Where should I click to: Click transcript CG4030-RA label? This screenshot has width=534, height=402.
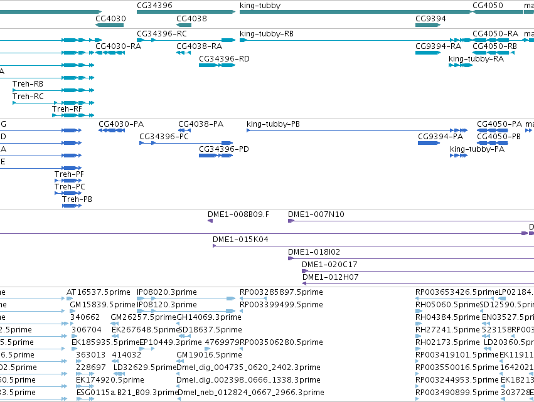click(118, 46)
